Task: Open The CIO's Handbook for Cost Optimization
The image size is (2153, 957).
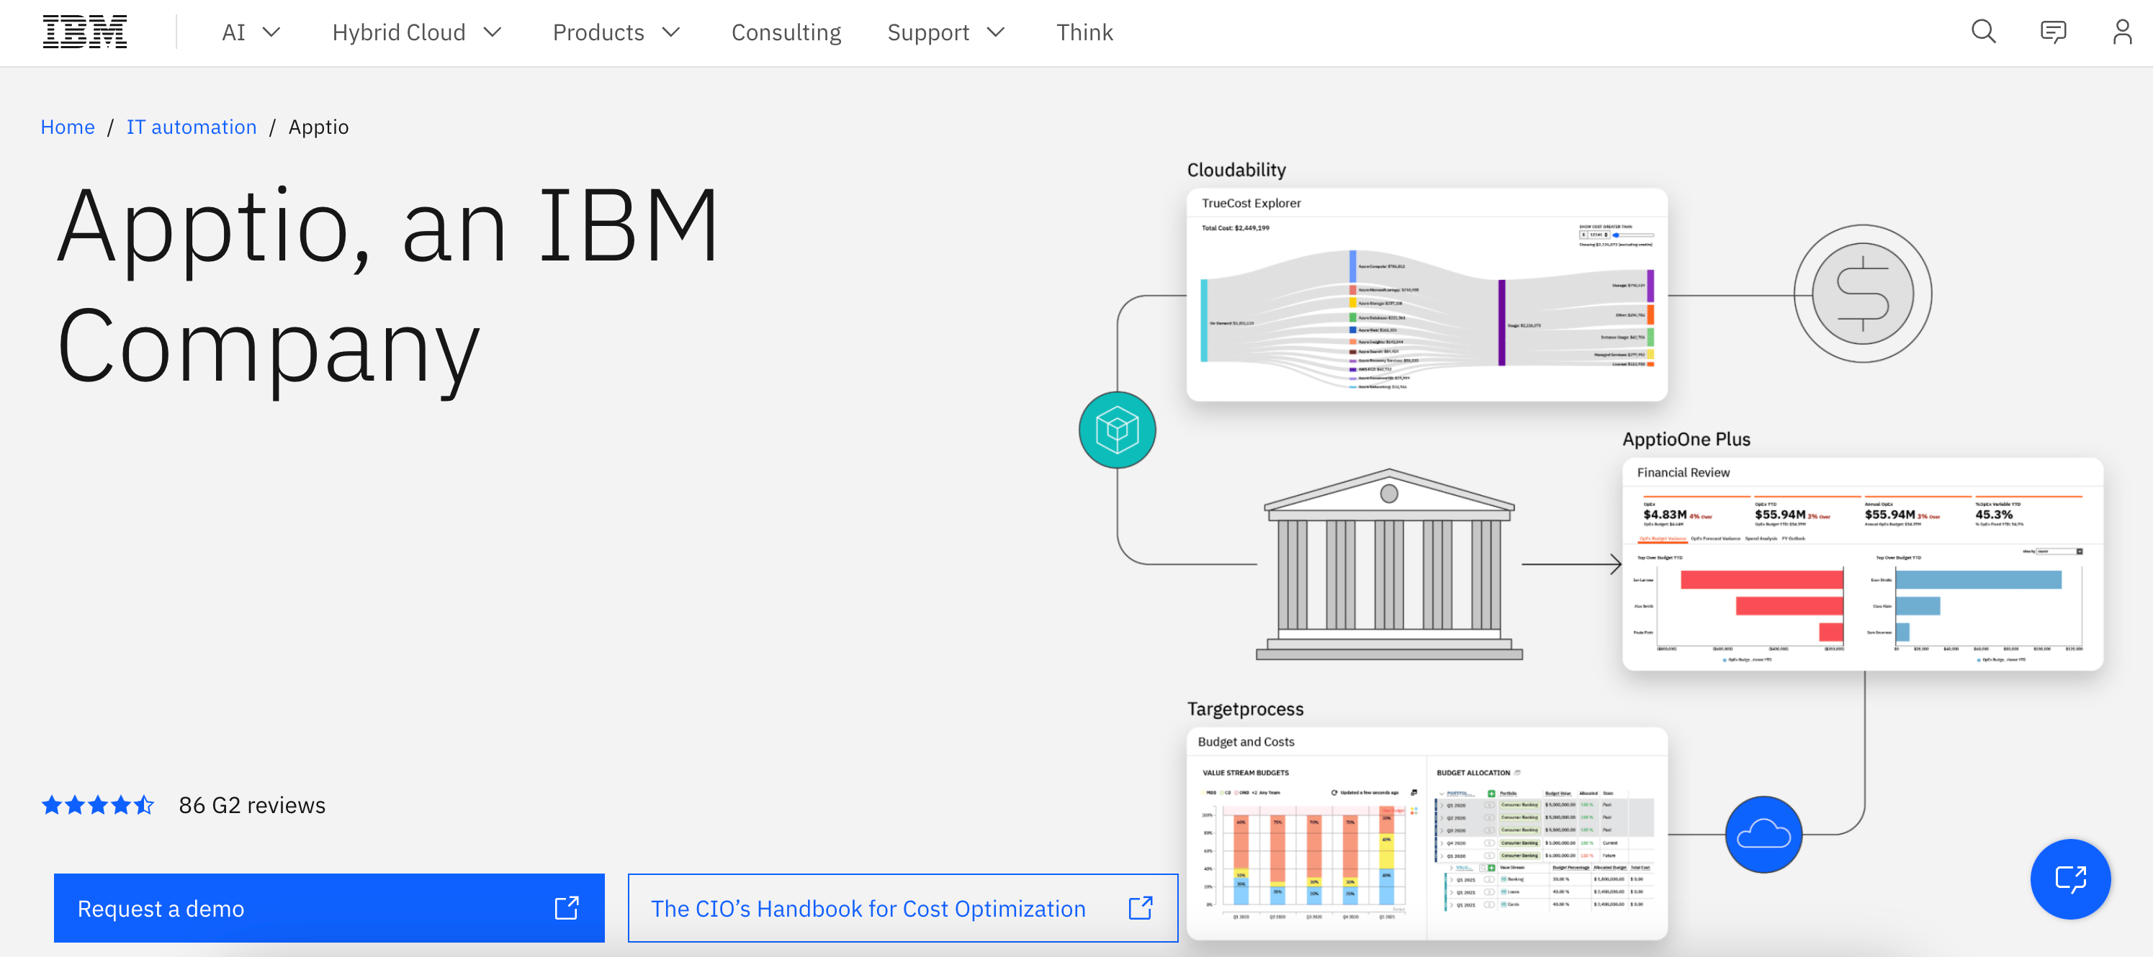Action: pos(903,908)
